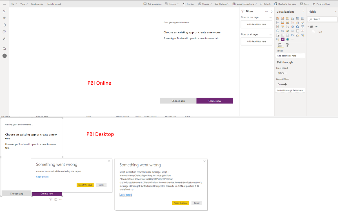The image size is (338, 219).
Task: Open the View dropdown menu
Action: tap(24, 4)
